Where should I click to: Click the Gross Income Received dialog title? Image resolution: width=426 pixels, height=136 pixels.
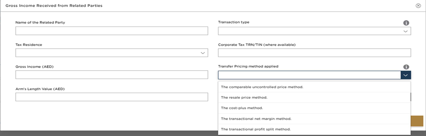(54, 6)
